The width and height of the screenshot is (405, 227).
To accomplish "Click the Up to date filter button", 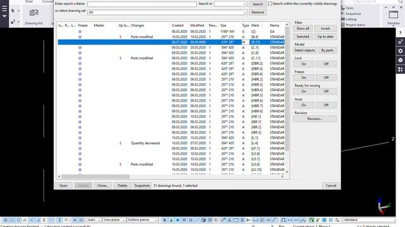I will pos(325,37).
